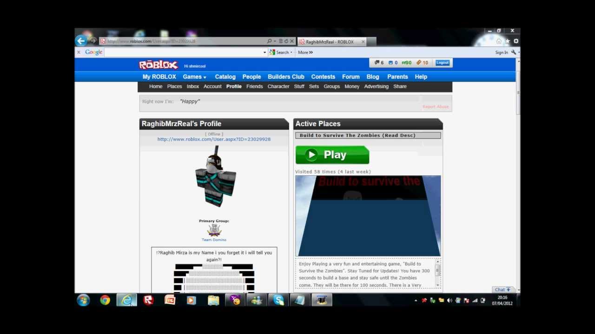Screen dimensions: 595x334
Task: Click the media player taskbar icon
Action: [191, 300]
